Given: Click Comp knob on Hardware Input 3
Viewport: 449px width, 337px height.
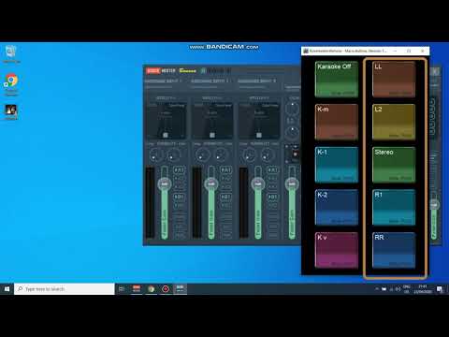Looking at the screenshot, I should (249, 154).
